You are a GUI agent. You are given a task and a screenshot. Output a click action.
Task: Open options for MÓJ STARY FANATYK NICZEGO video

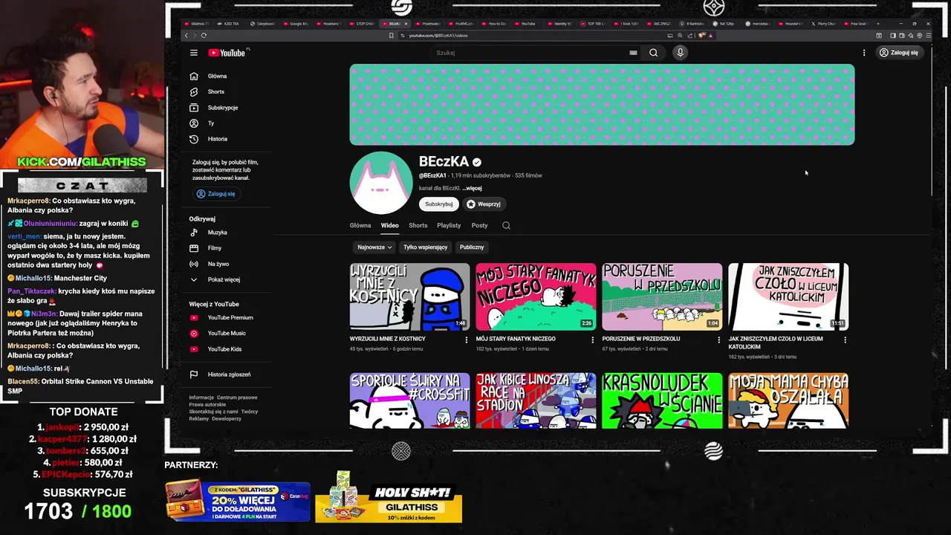pos(593,340)
